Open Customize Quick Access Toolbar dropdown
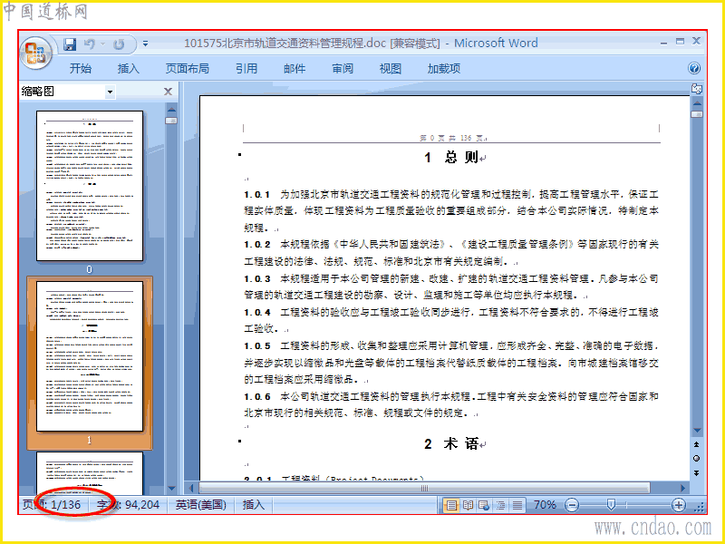The width and height of the screenshot is (725, 544). click(x=145, y=44)
